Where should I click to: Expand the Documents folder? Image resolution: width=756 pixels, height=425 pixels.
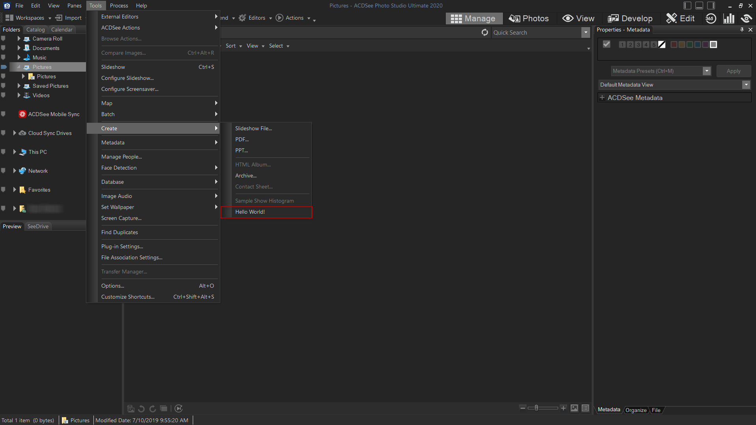19,48
